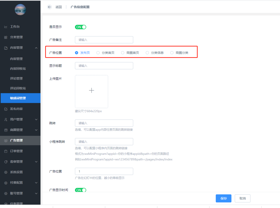Click the back arrow icon next to 返回
This screenshot has height=208, width=280.
click(49, 7)
